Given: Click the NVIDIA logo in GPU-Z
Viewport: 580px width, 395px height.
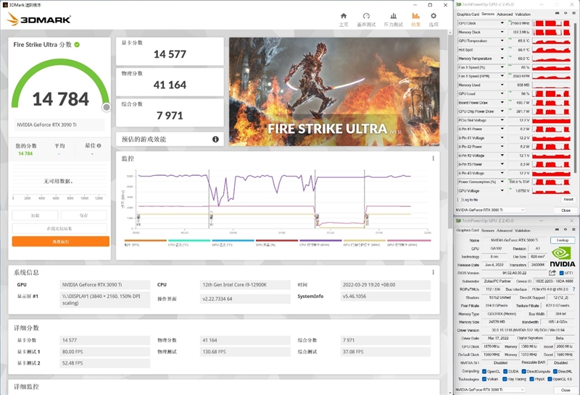Looking at the screenshot, I should 562,257.
